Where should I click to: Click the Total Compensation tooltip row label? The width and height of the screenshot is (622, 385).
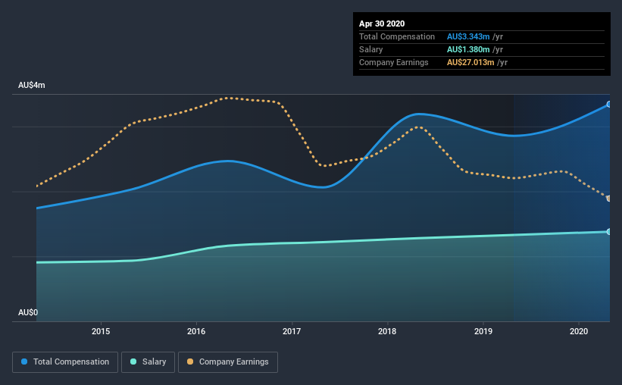[x=397, y=36]
